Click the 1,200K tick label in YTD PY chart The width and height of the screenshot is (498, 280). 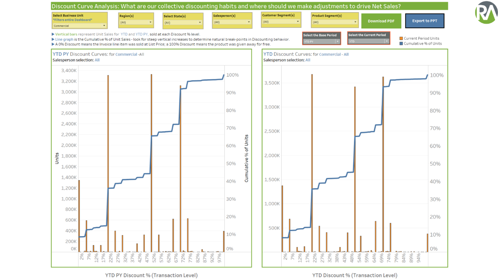(x=68, y=188)
